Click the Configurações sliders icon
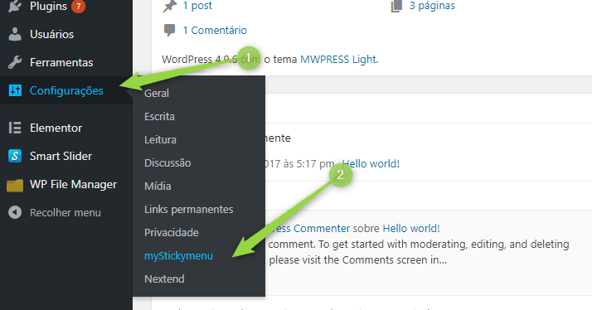 (15, 90)
